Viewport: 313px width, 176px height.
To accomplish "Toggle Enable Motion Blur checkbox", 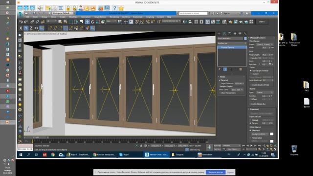I will (250, 104).
